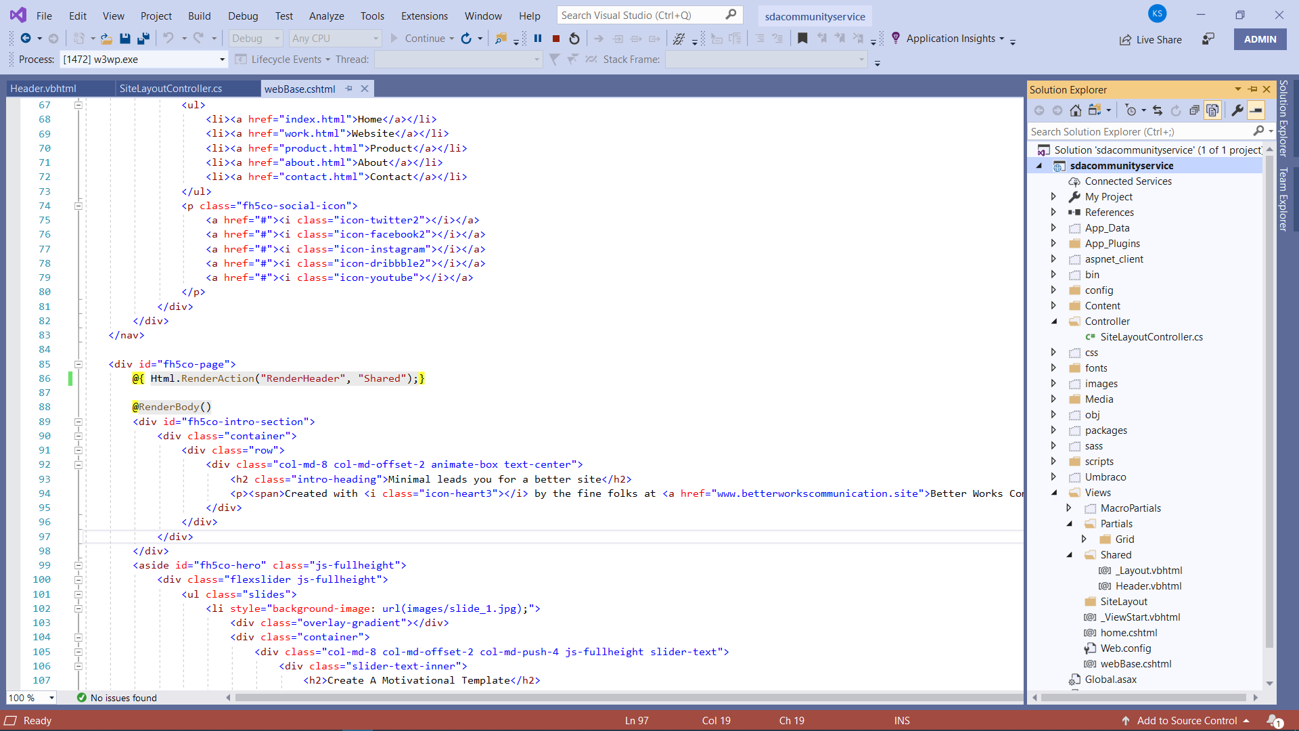Close the webBase.cshtml tab

(x=365, y=89)
